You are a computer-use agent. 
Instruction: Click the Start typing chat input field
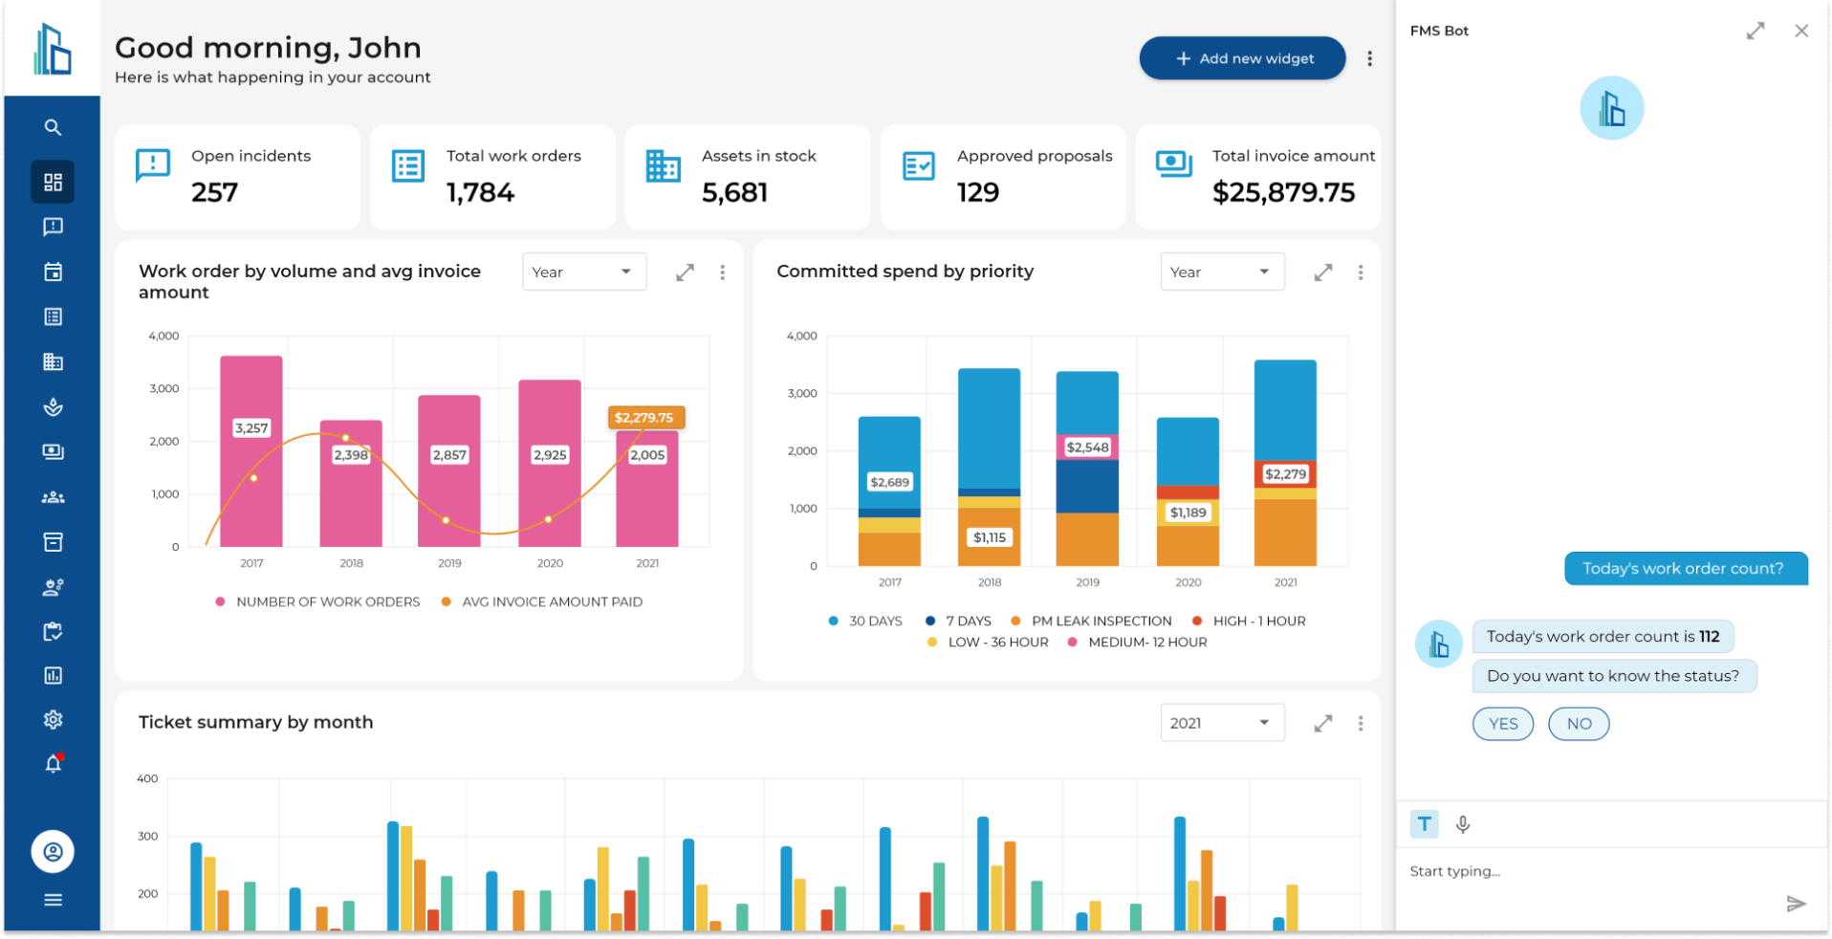pyautogui.click(x=1530, y=871)
